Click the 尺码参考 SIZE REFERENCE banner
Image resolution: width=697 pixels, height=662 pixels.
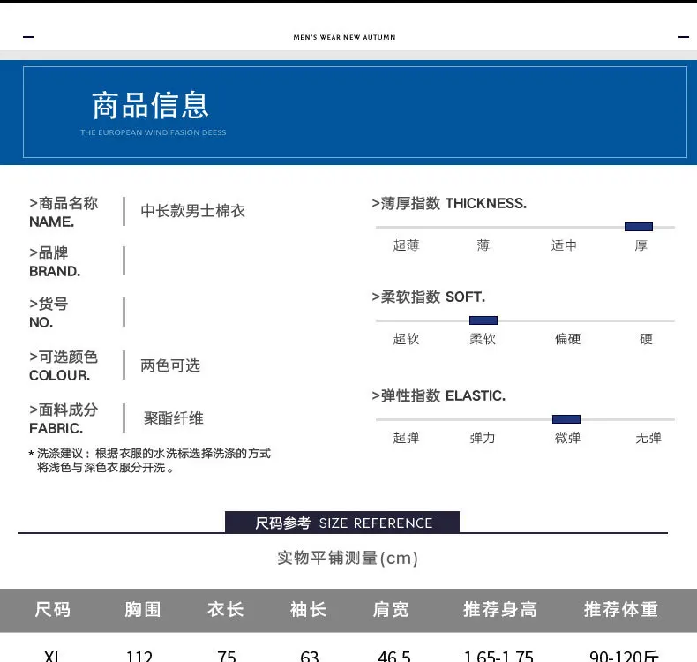pyautogui.click(x=342, y=523)
